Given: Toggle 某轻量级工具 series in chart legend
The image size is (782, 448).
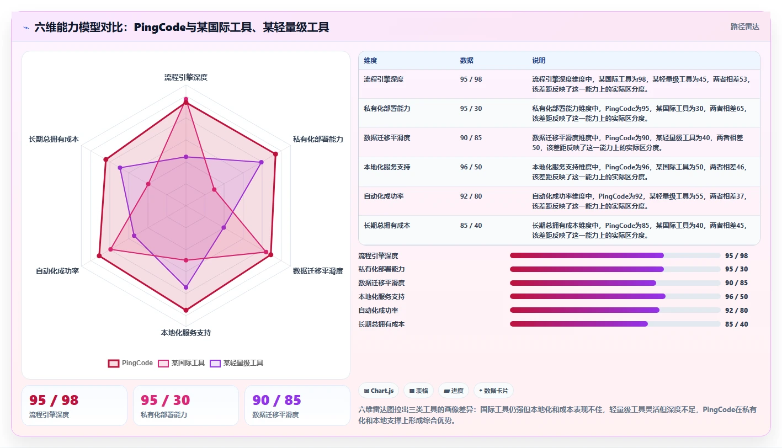Looking at the screenshot, I should coord(237,363).
